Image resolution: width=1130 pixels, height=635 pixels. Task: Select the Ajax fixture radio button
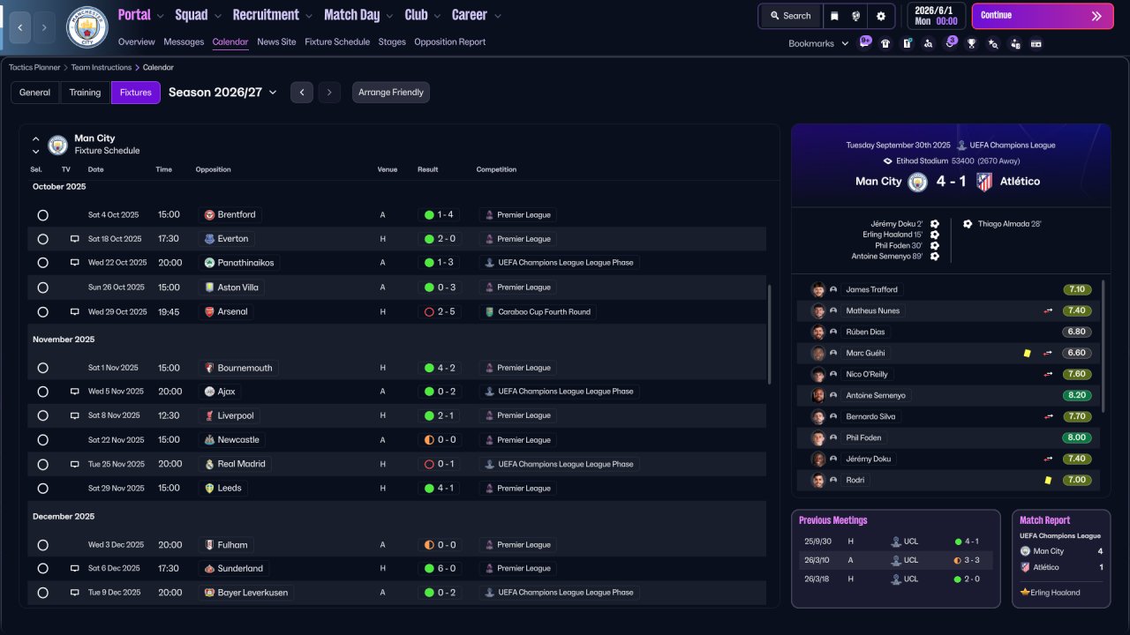(x=42, y=392)
